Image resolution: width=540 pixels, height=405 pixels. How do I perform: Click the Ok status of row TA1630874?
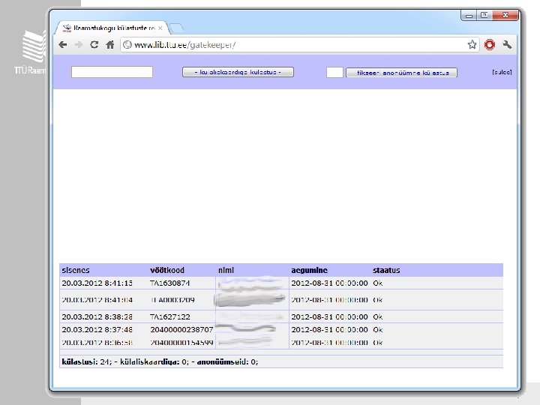378,283
